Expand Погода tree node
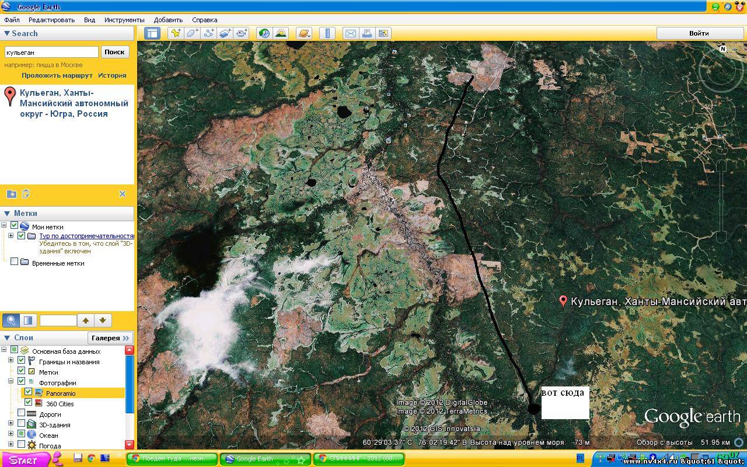This screenshot has width=747, height=467. (11, 445)
